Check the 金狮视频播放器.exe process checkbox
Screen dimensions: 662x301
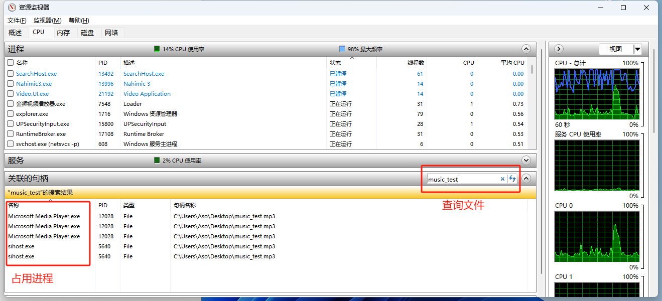point(10,104)
